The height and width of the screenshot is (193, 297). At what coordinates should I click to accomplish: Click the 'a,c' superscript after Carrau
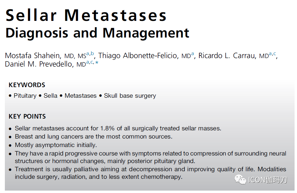point(272,54)
